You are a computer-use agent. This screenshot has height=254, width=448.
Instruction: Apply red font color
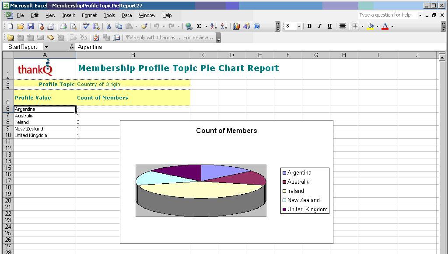(x=385, y=26)
